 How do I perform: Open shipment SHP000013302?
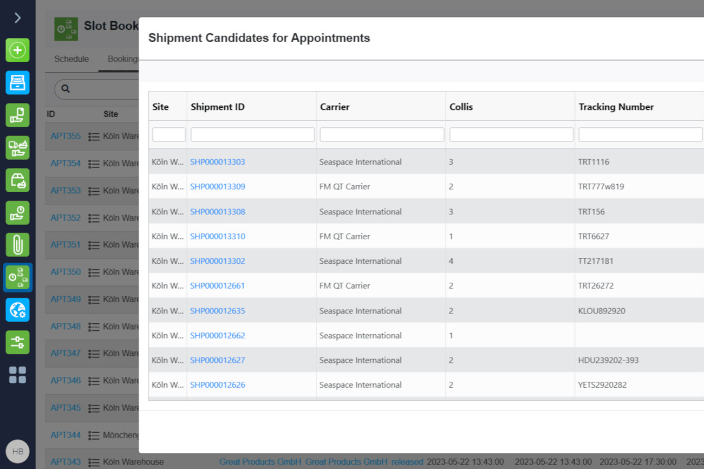pos(217,261)
